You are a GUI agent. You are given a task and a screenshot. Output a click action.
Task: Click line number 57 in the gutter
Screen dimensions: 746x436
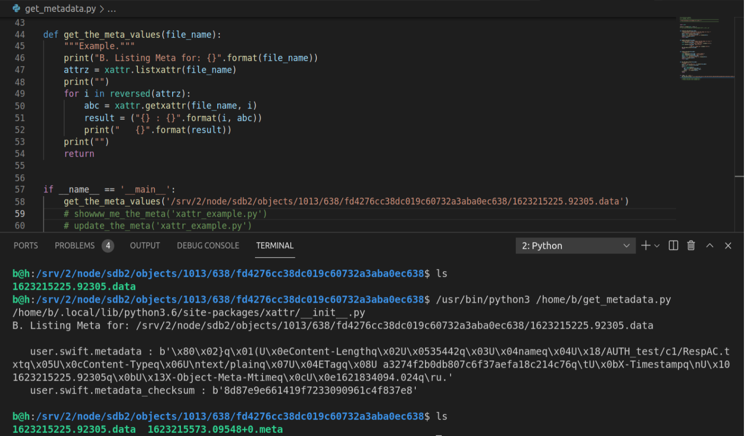coord(20,190)
